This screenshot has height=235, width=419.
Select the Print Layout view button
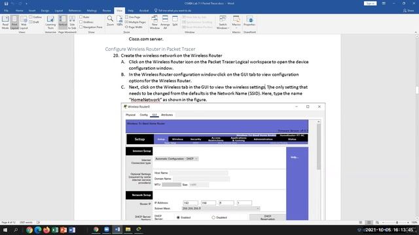(x=14, y=22)
